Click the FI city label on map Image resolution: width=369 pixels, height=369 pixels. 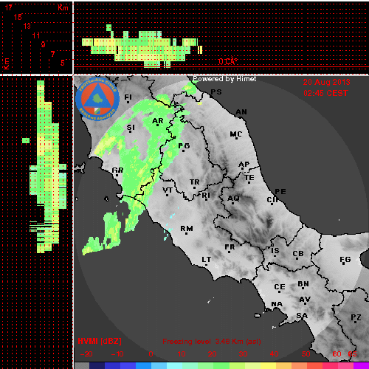point(128,97)
